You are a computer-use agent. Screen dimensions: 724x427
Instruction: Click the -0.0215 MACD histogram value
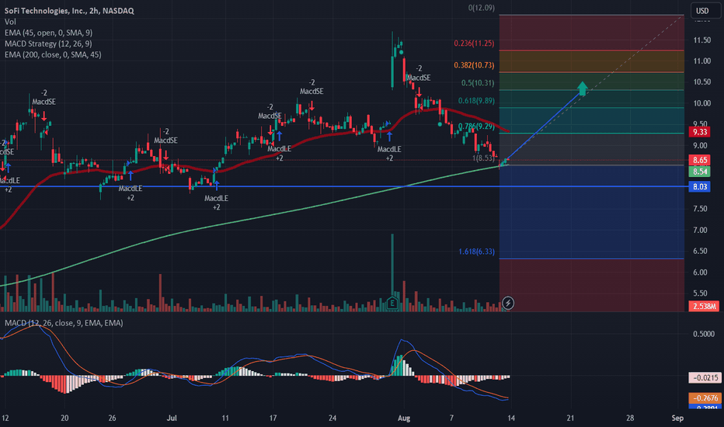point(705,377)
